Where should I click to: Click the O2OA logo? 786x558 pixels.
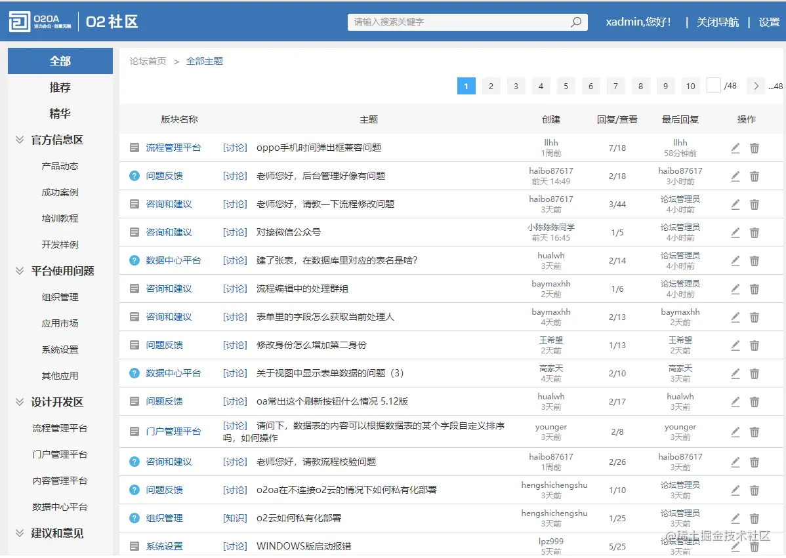(x=40, y=22)
